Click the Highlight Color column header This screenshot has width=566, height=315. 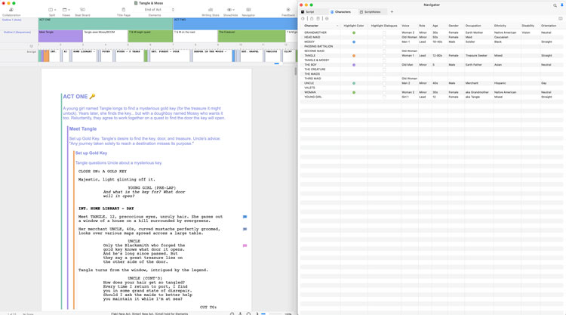coord(354,26)
